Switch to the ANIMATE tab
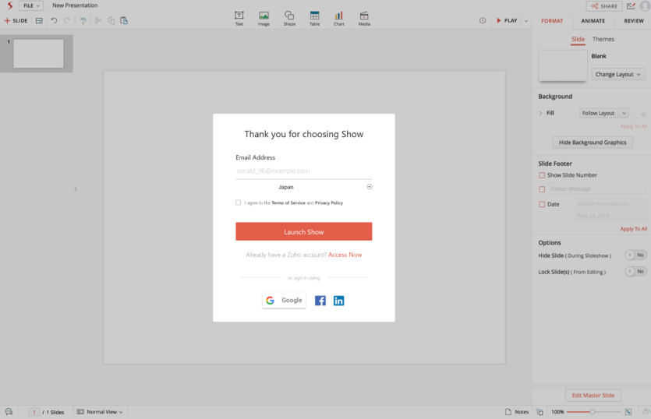The image size is (651, 419). pyautogui.click(x=593, y=21)
